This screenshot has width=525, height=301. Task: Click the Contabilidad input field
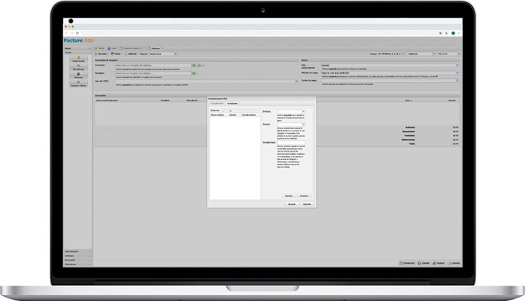coord(291,142)
